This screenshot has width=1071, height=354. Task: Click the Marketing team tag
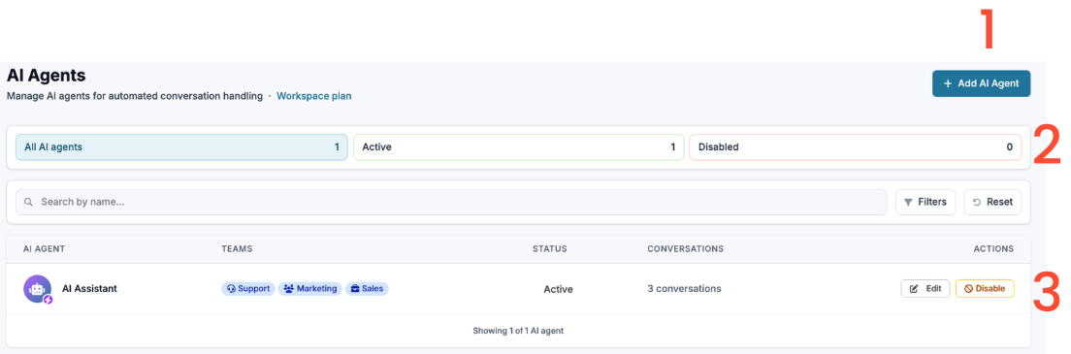(x=310, y=289)
